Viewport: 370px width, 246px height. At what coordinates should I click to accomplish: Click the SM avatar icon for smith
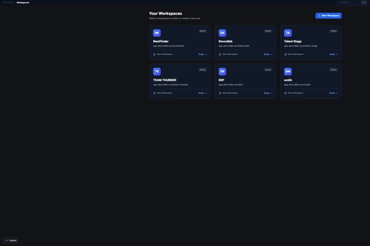288,71
